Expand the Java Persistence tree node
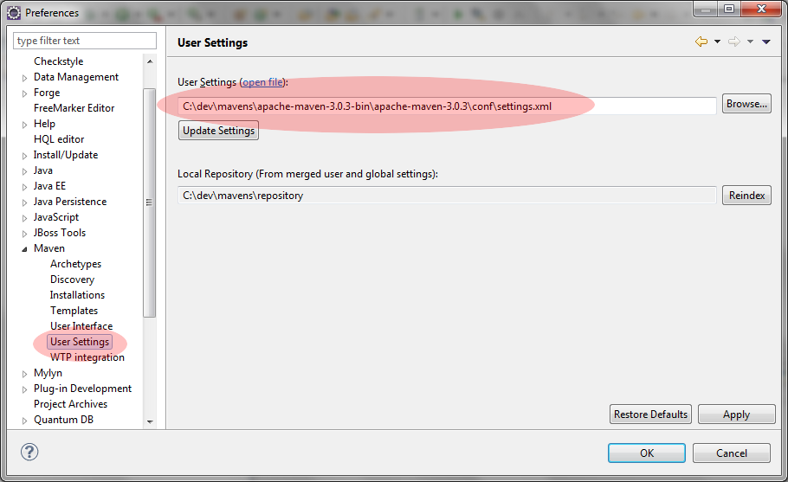Image resolution: width=788 pixels, height=482 pixels. tap(25, 202)
